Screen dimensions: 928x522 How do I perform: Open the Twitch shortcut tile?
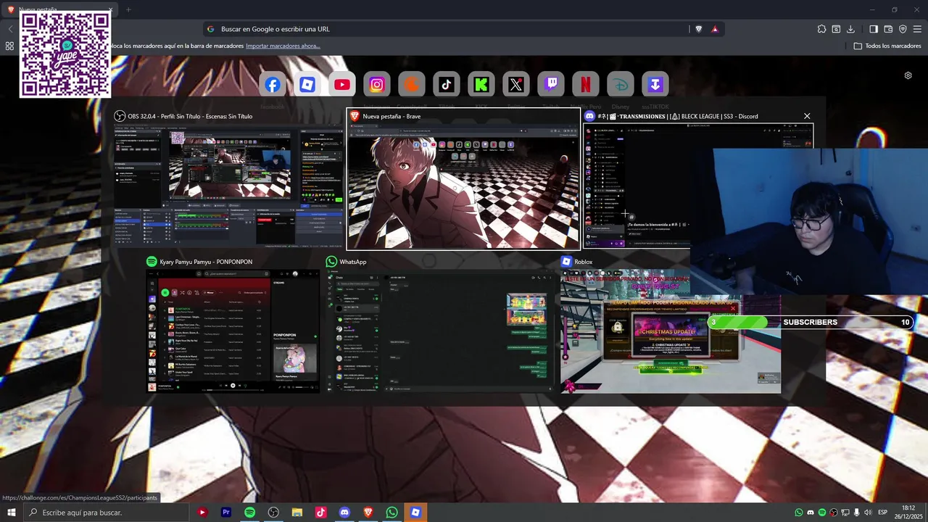click(551, 85)
